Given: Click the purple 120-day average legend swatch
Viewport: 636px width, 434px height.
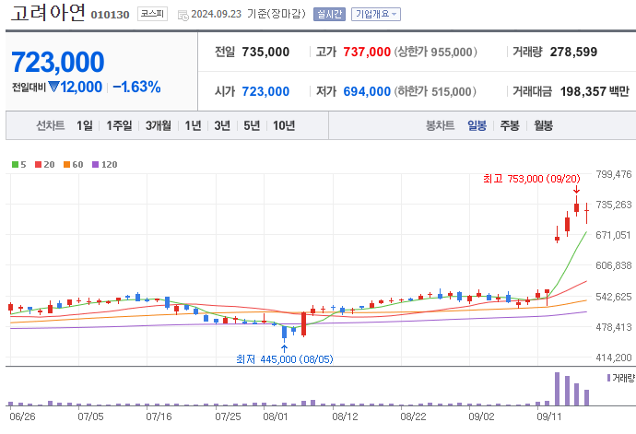Looking at the screenshot, I should coord(95,165).
